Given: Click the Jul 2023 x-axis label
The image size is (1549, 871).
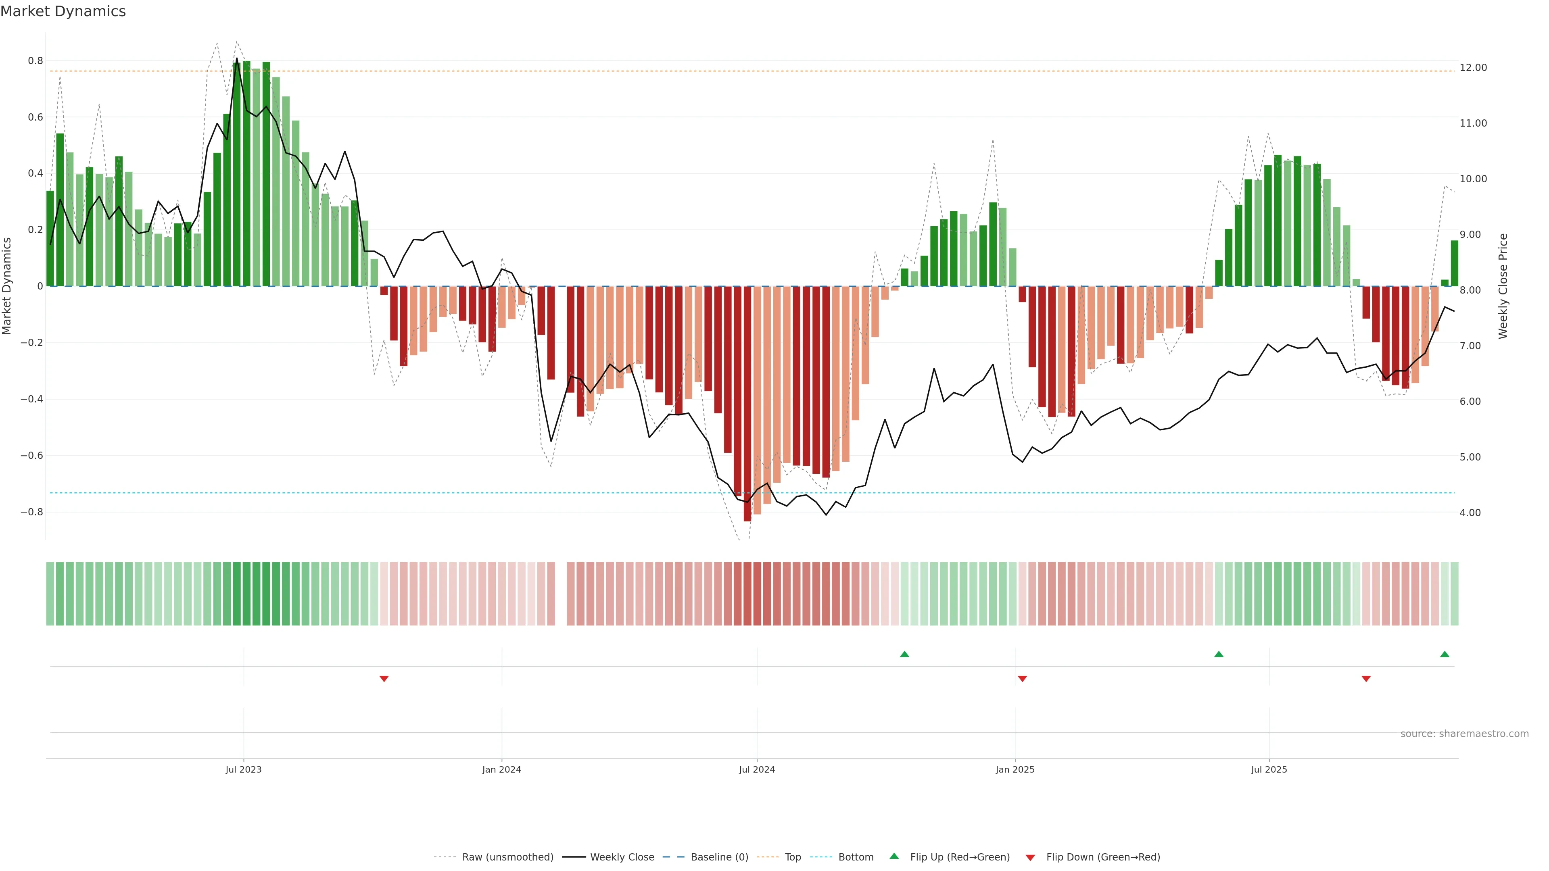Looking at the screenshot, I should (244, 769).
